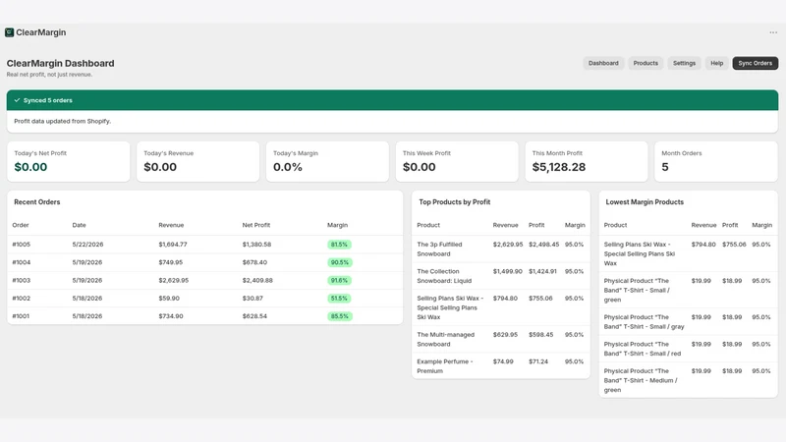Click the Synced 5 orders checkmark icon
The height and width of the screenshot is (442, 786).
point(17,100)
